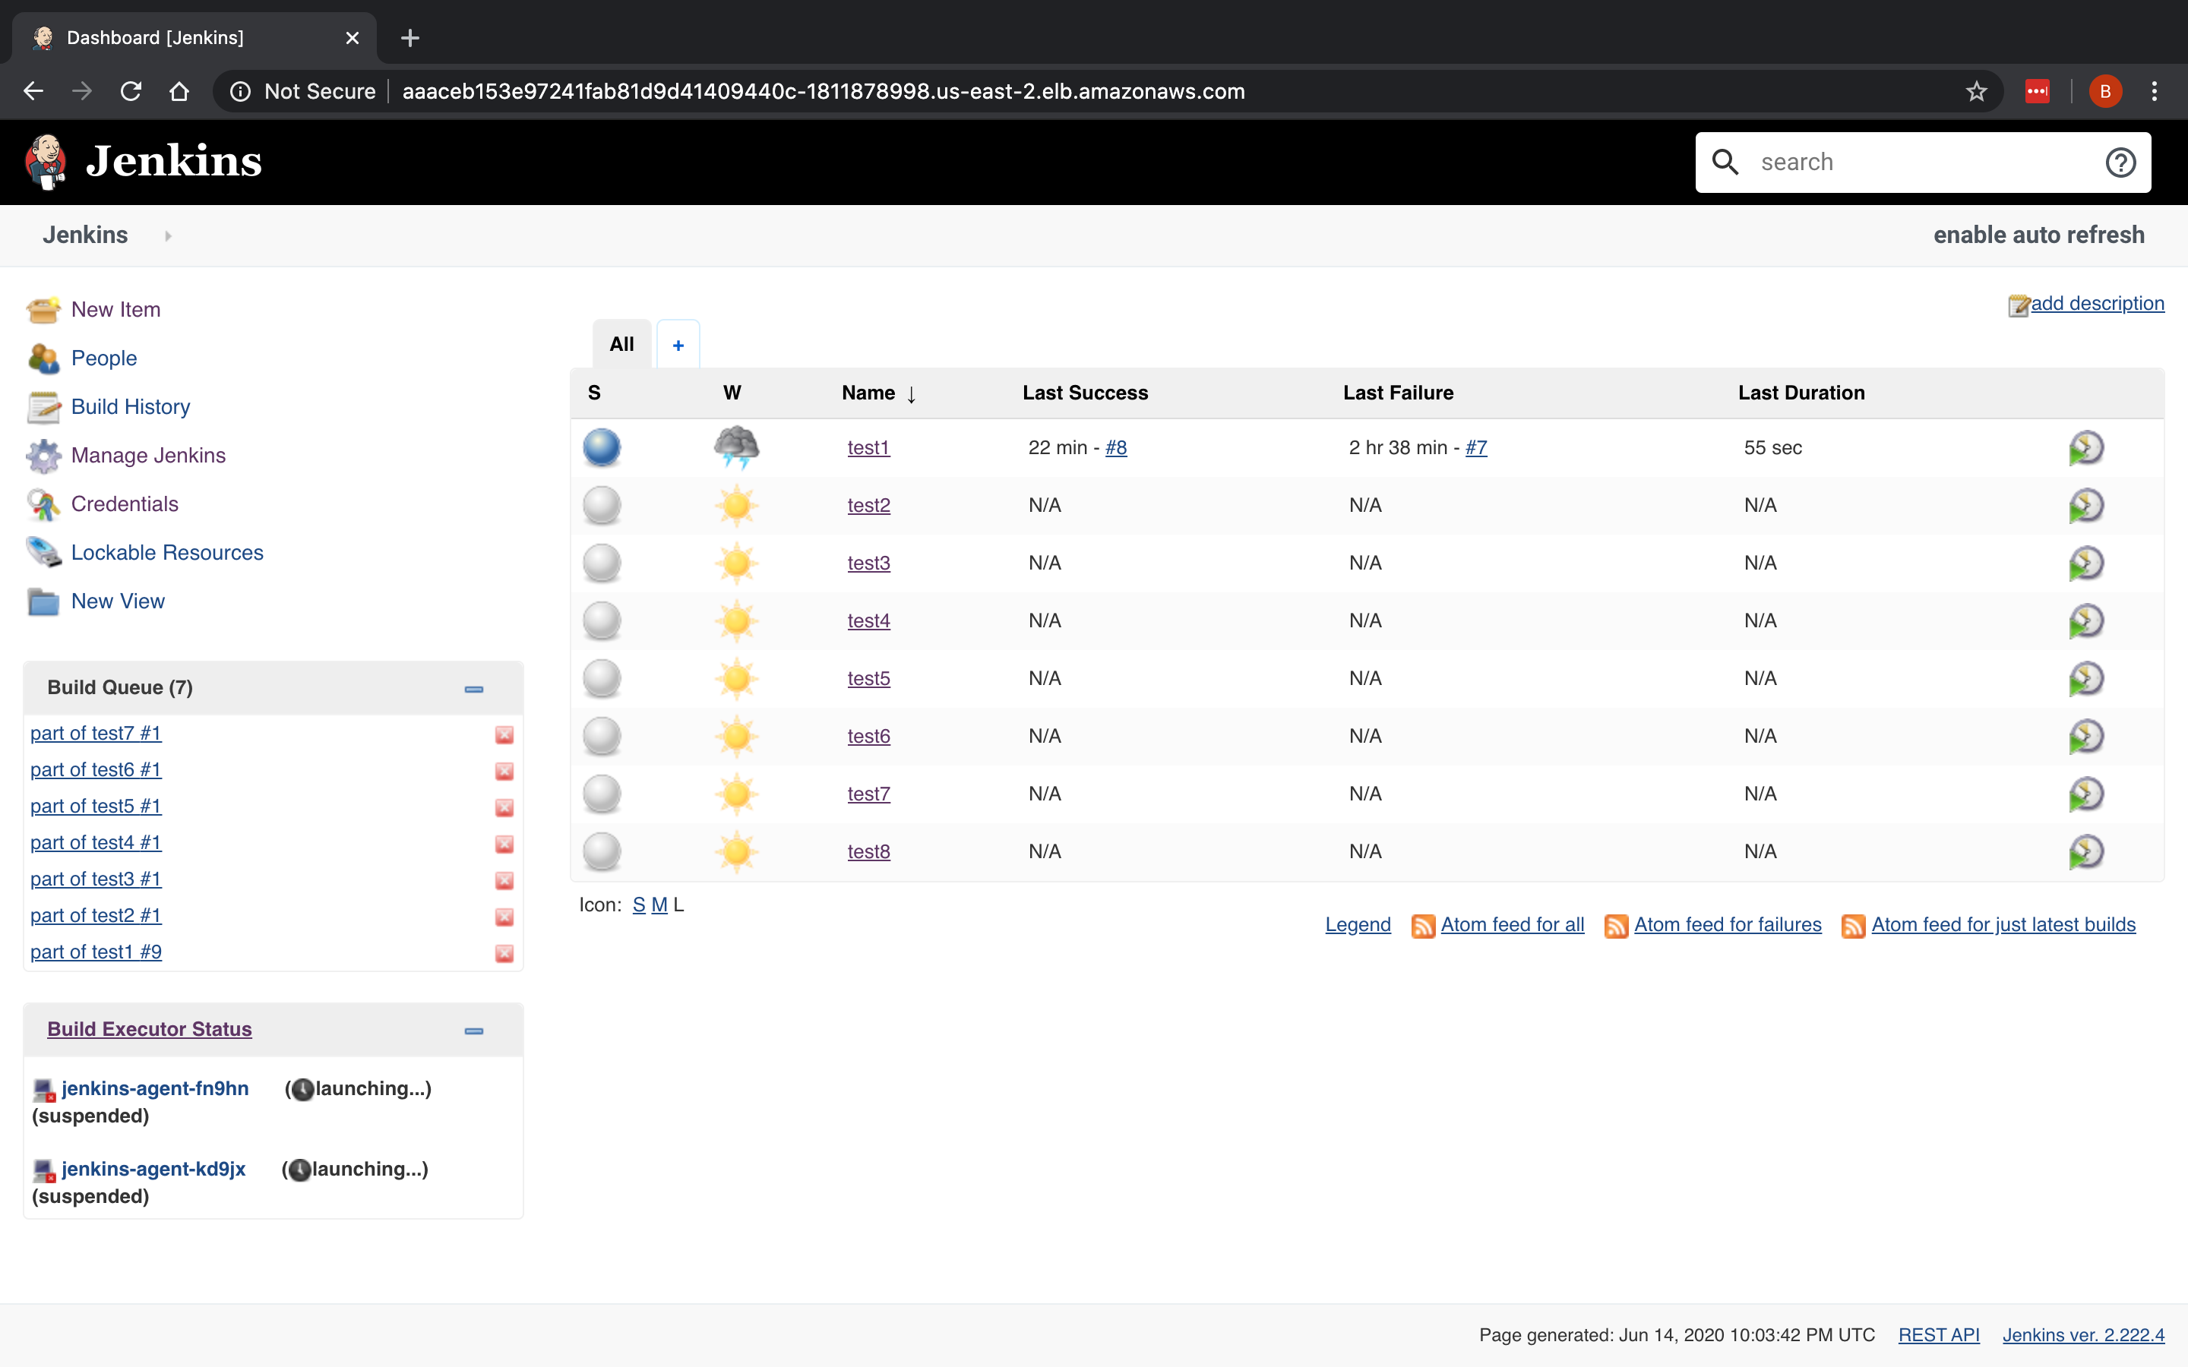Click the search help question icon
Image resolution: width=2188 pixels, height=1367 pixels.
point(2120,163)
